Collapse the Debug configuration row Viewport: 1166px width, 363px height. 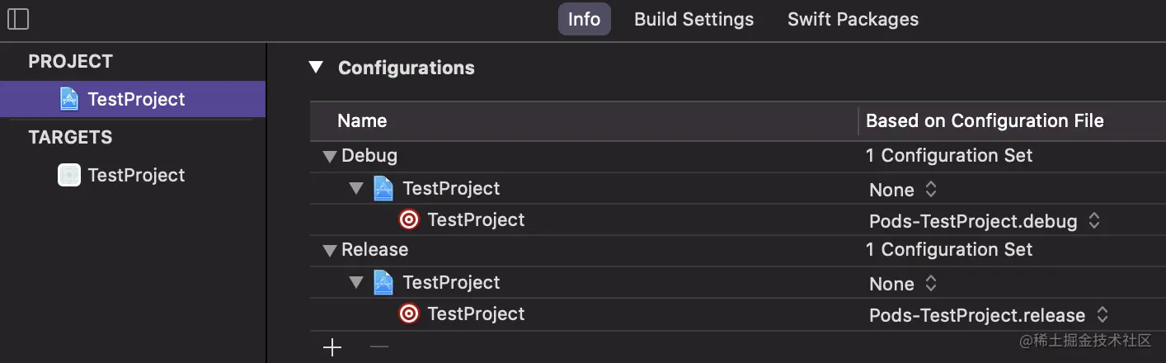coord(330,156)
